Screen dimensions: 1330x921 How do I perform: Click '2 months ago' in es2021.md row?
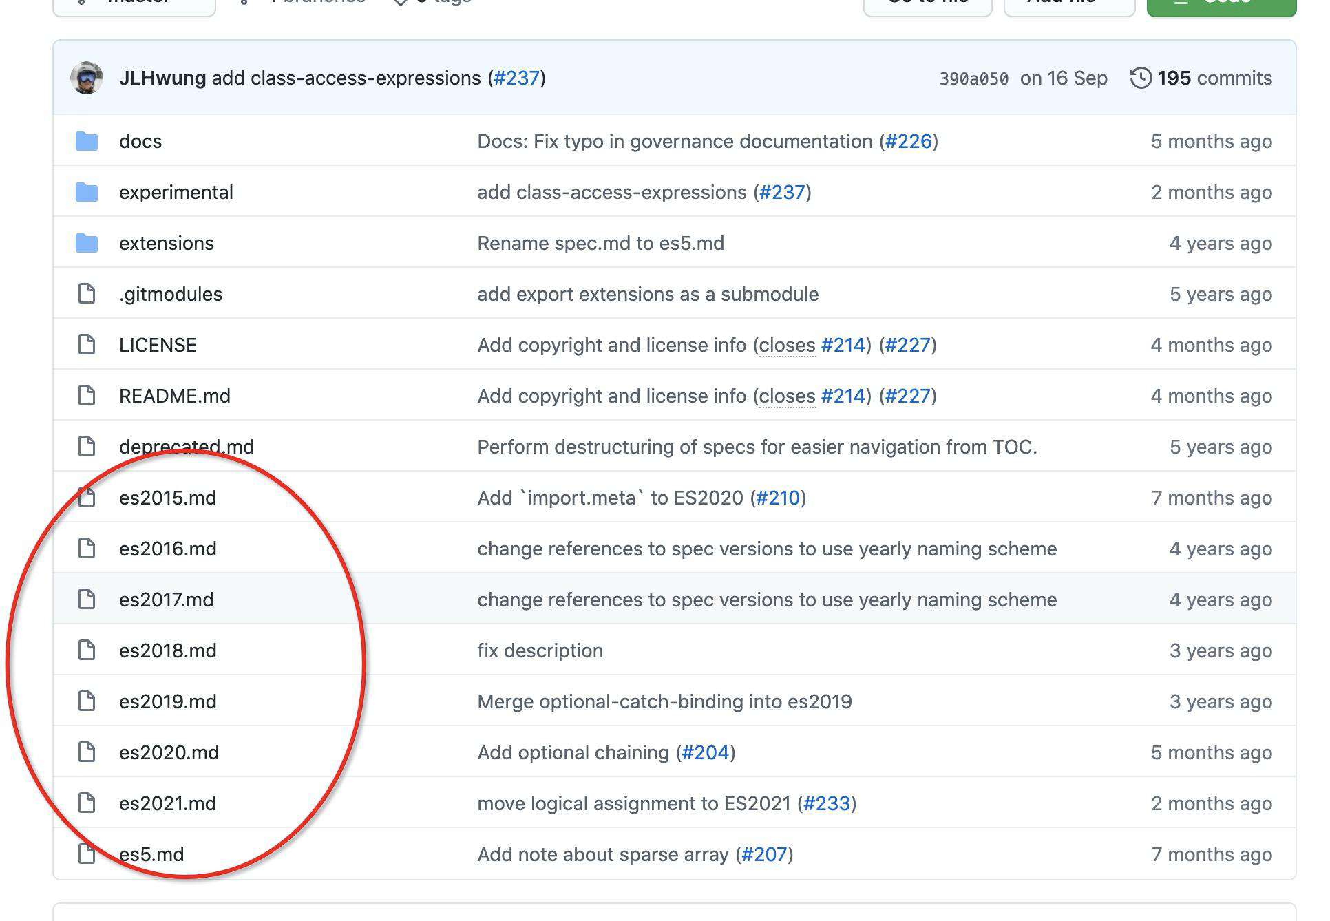(1212, 803)
